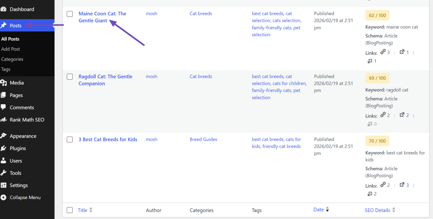Click the 62 / 100 SEO score badge

point(377,15)
